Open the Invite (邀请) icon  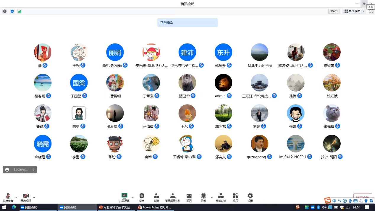(156, 197)
